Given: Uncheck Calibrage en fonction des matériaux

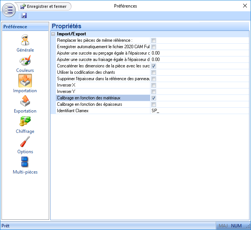Looking at the screenshot, I should (153, 98).
